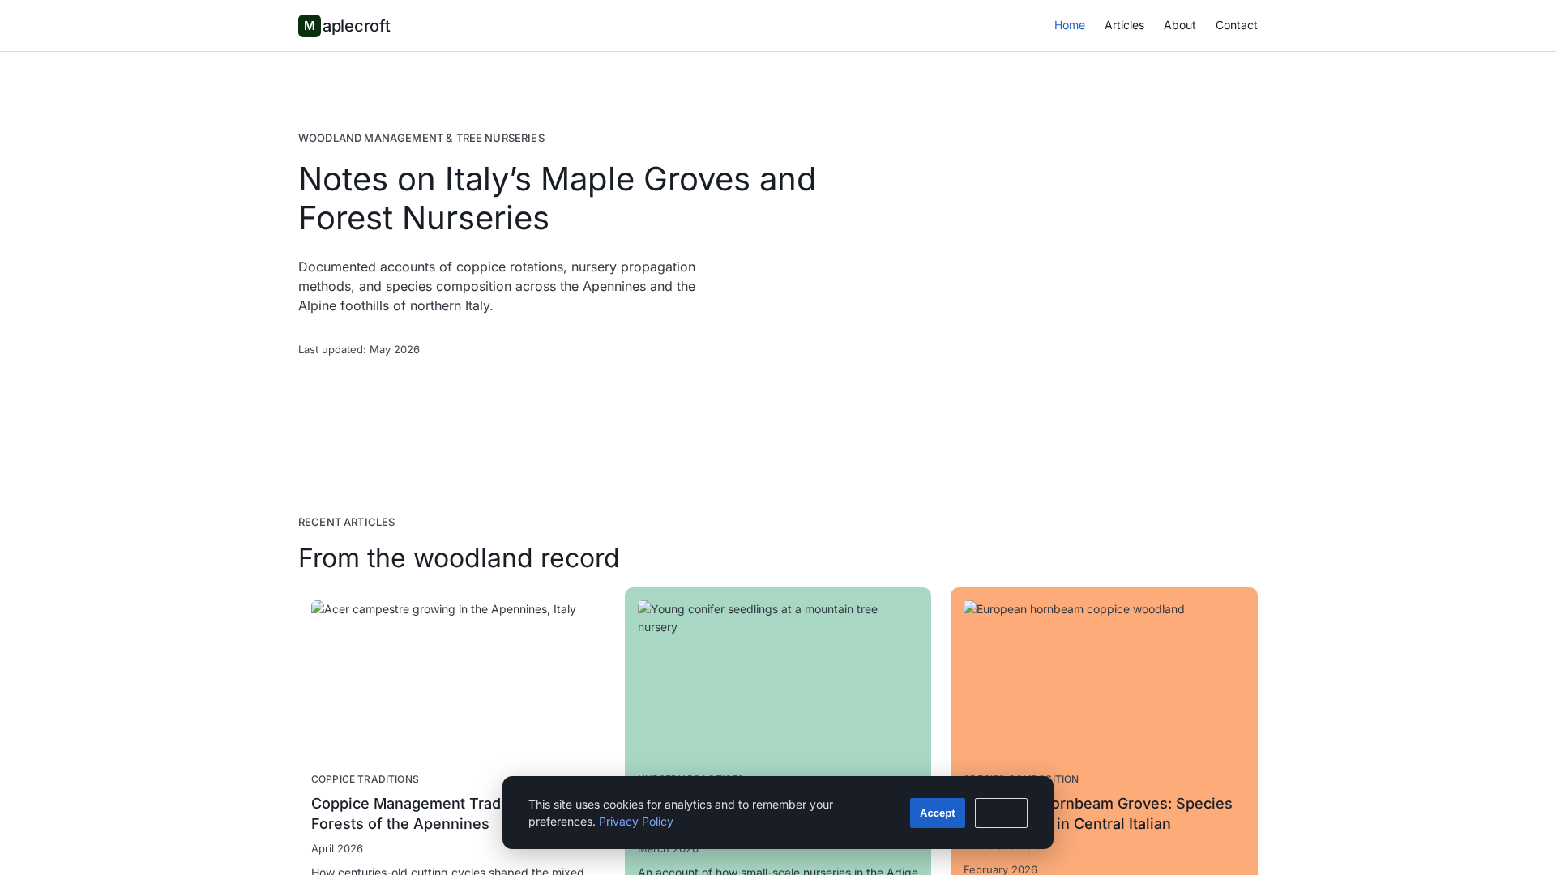The width and height of the screenshot is (1556, 875).
Task: Click the intro paragraph about coppice rotations
Action: 497,286
